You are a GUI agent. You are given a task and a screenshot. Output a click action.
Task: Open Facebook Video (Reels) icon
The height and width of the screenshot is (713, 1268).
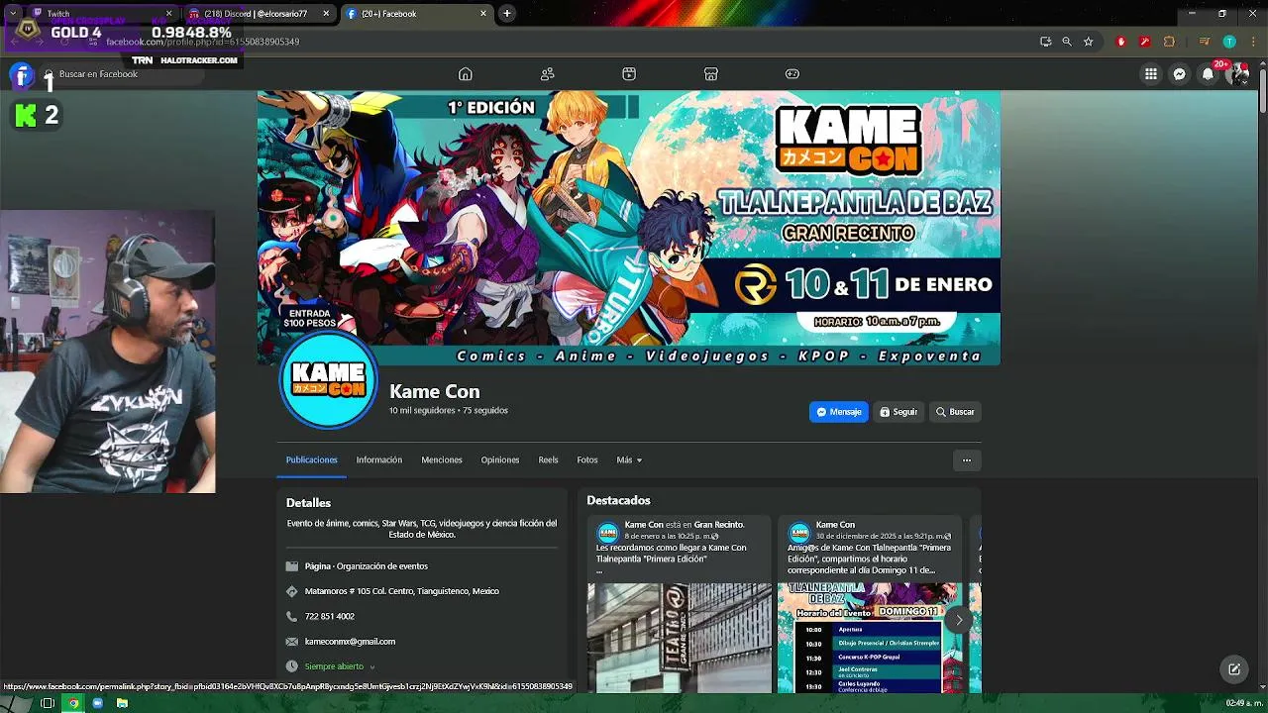629,74
